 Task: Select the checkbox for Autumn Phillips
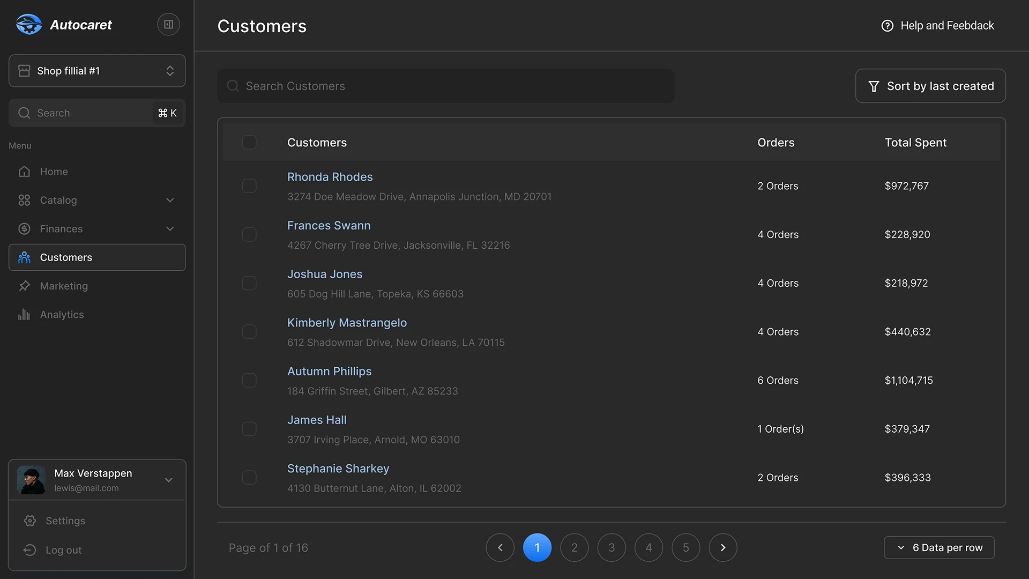click(249, 380)
